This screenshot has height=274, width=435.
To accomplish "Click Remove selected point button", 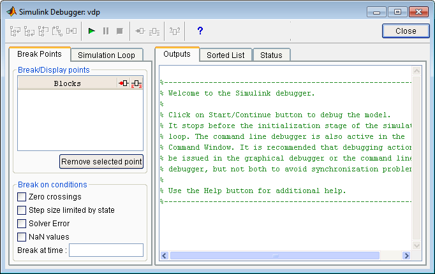I will [101, 161].
